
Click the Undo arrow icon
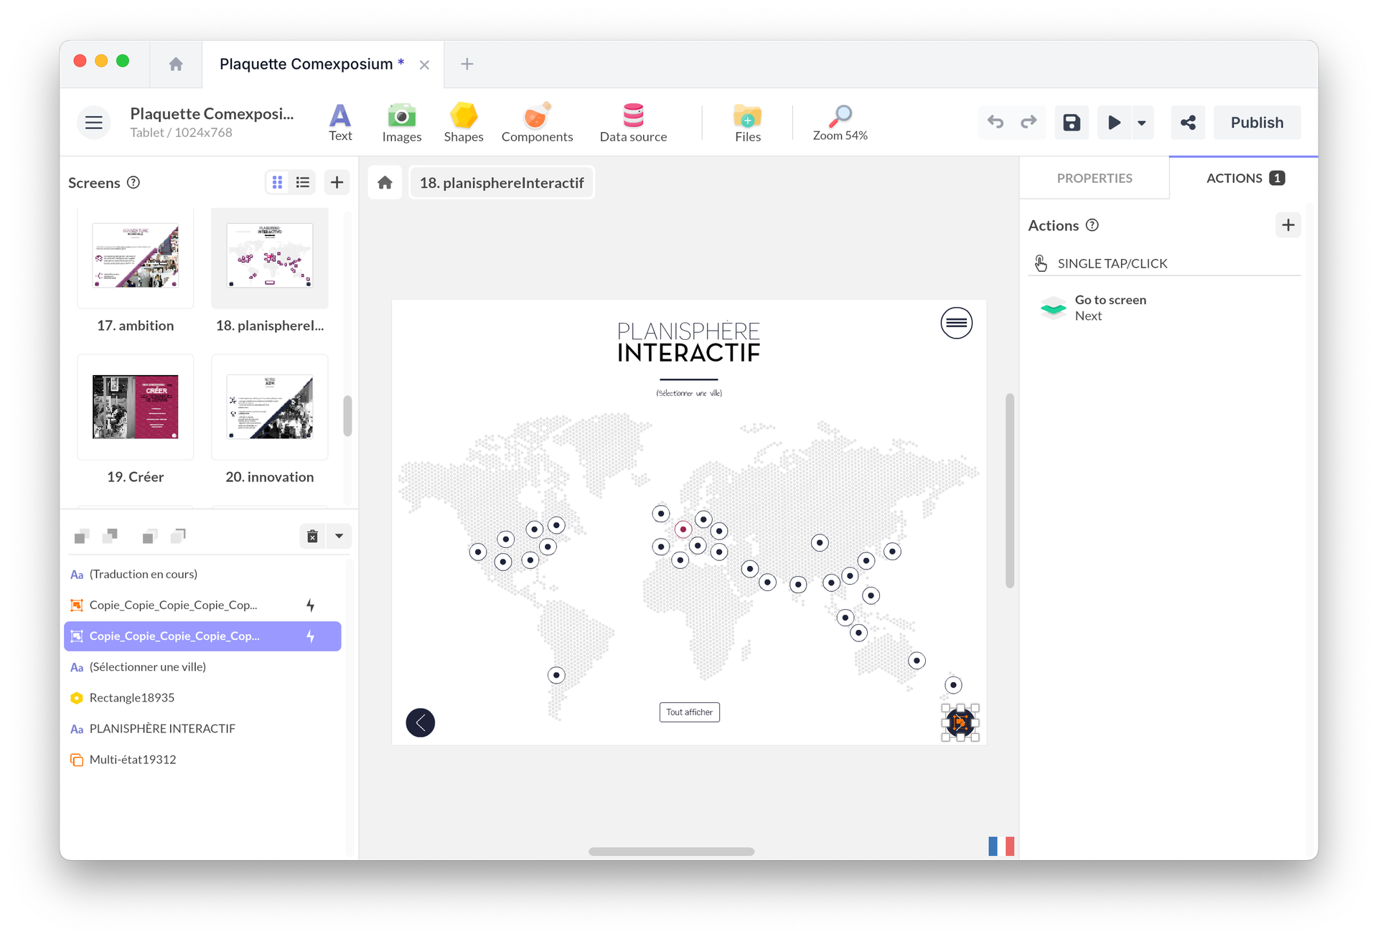click(x=996, y=122)
